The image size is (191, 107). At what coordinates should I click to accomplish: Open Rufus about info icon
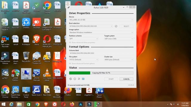click(75, 79)
